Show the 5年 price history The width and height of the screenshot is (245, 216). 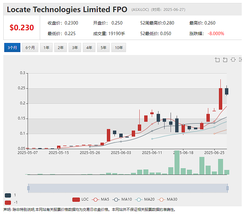click(104, 47)
